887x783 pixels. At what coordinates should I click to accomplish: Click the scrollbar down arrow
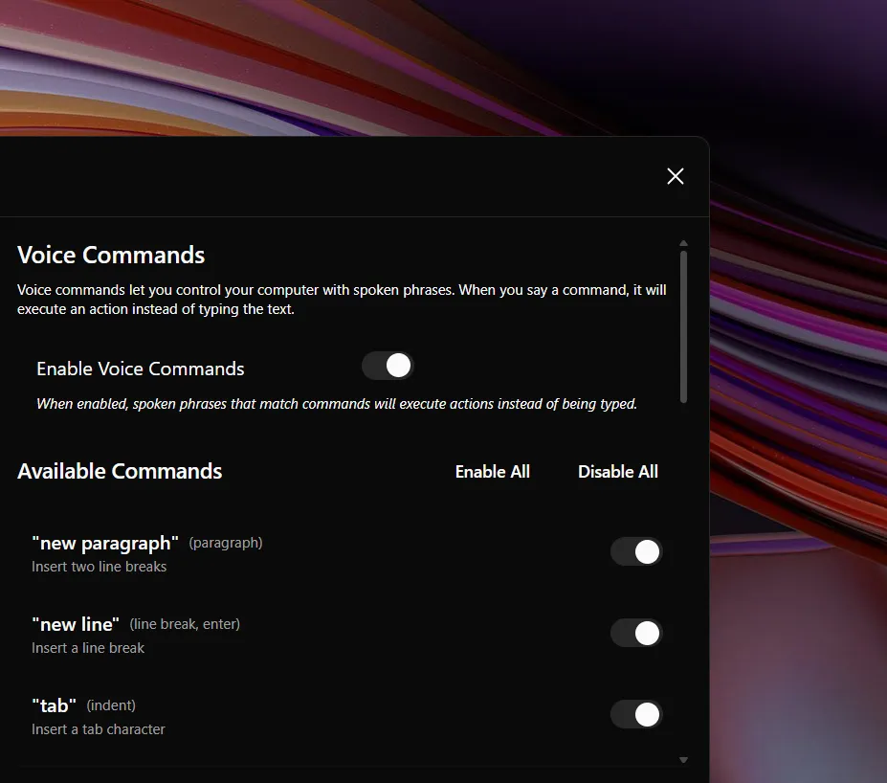[x=683, y=760]
